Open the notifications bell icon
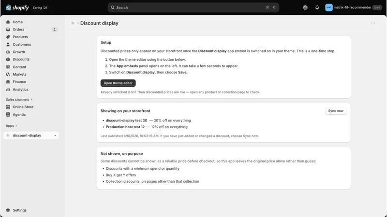The image size is (387, 217). click(317, 7)
